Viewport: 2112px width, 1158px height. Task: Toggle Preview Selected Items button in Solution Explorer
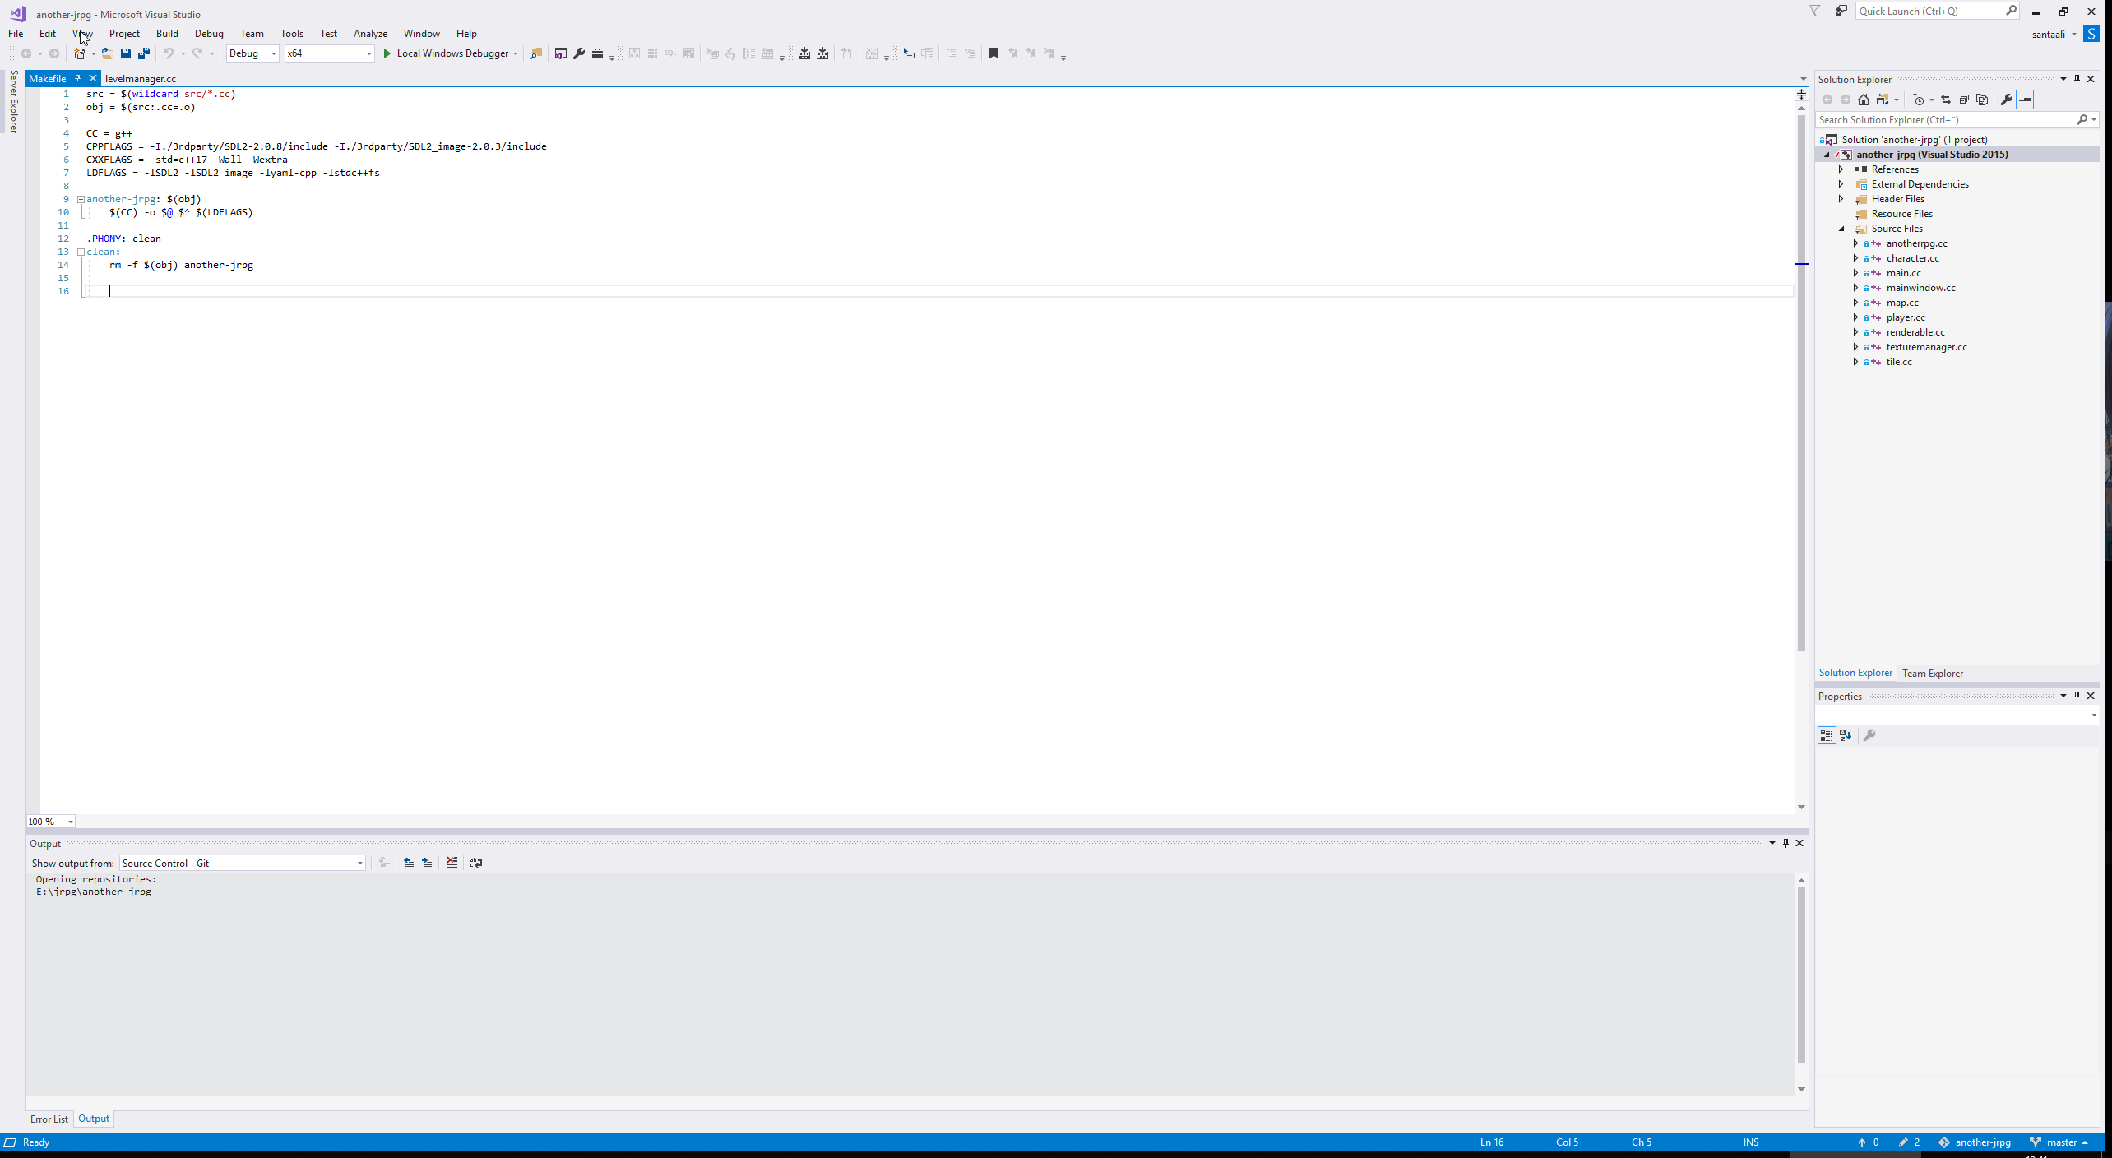[2025, 100]
